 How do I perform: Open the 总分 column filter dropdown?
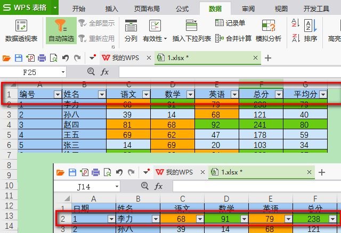pyautogui.click(x=278, y=94)
